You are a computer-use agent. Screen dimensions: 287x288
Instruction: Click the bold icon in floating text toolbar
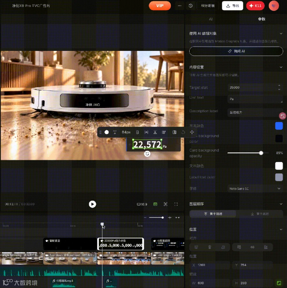tap(137, 132)
